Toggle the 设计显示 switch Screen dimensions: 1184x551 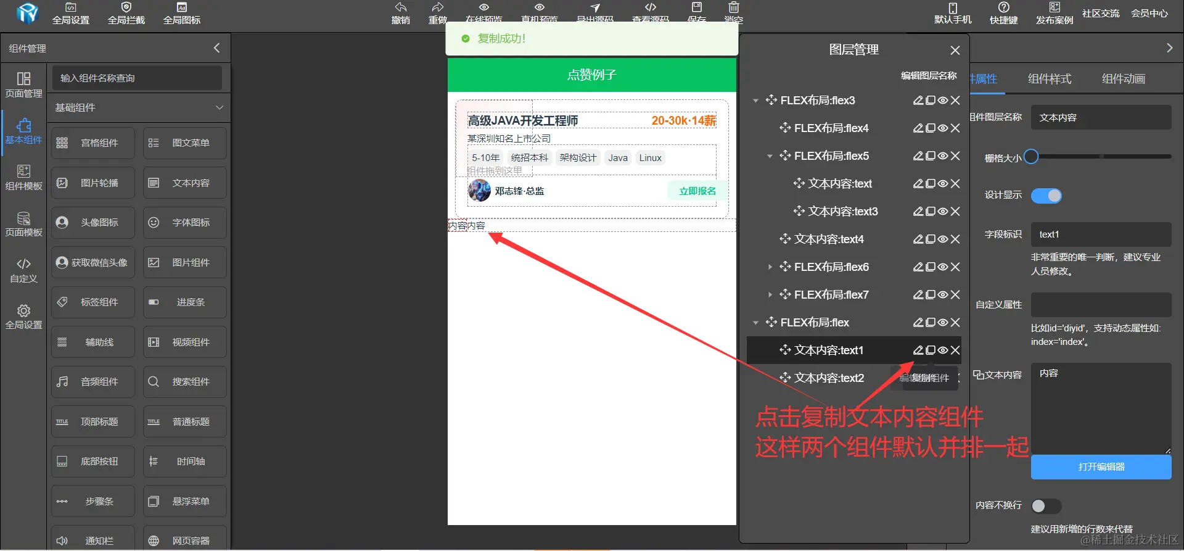(x=1046, y=196)
